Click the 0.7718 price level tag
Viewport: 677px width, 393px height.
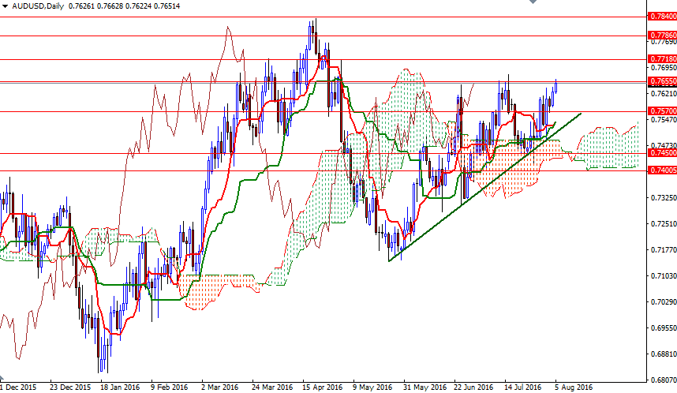tap(661, 59)
